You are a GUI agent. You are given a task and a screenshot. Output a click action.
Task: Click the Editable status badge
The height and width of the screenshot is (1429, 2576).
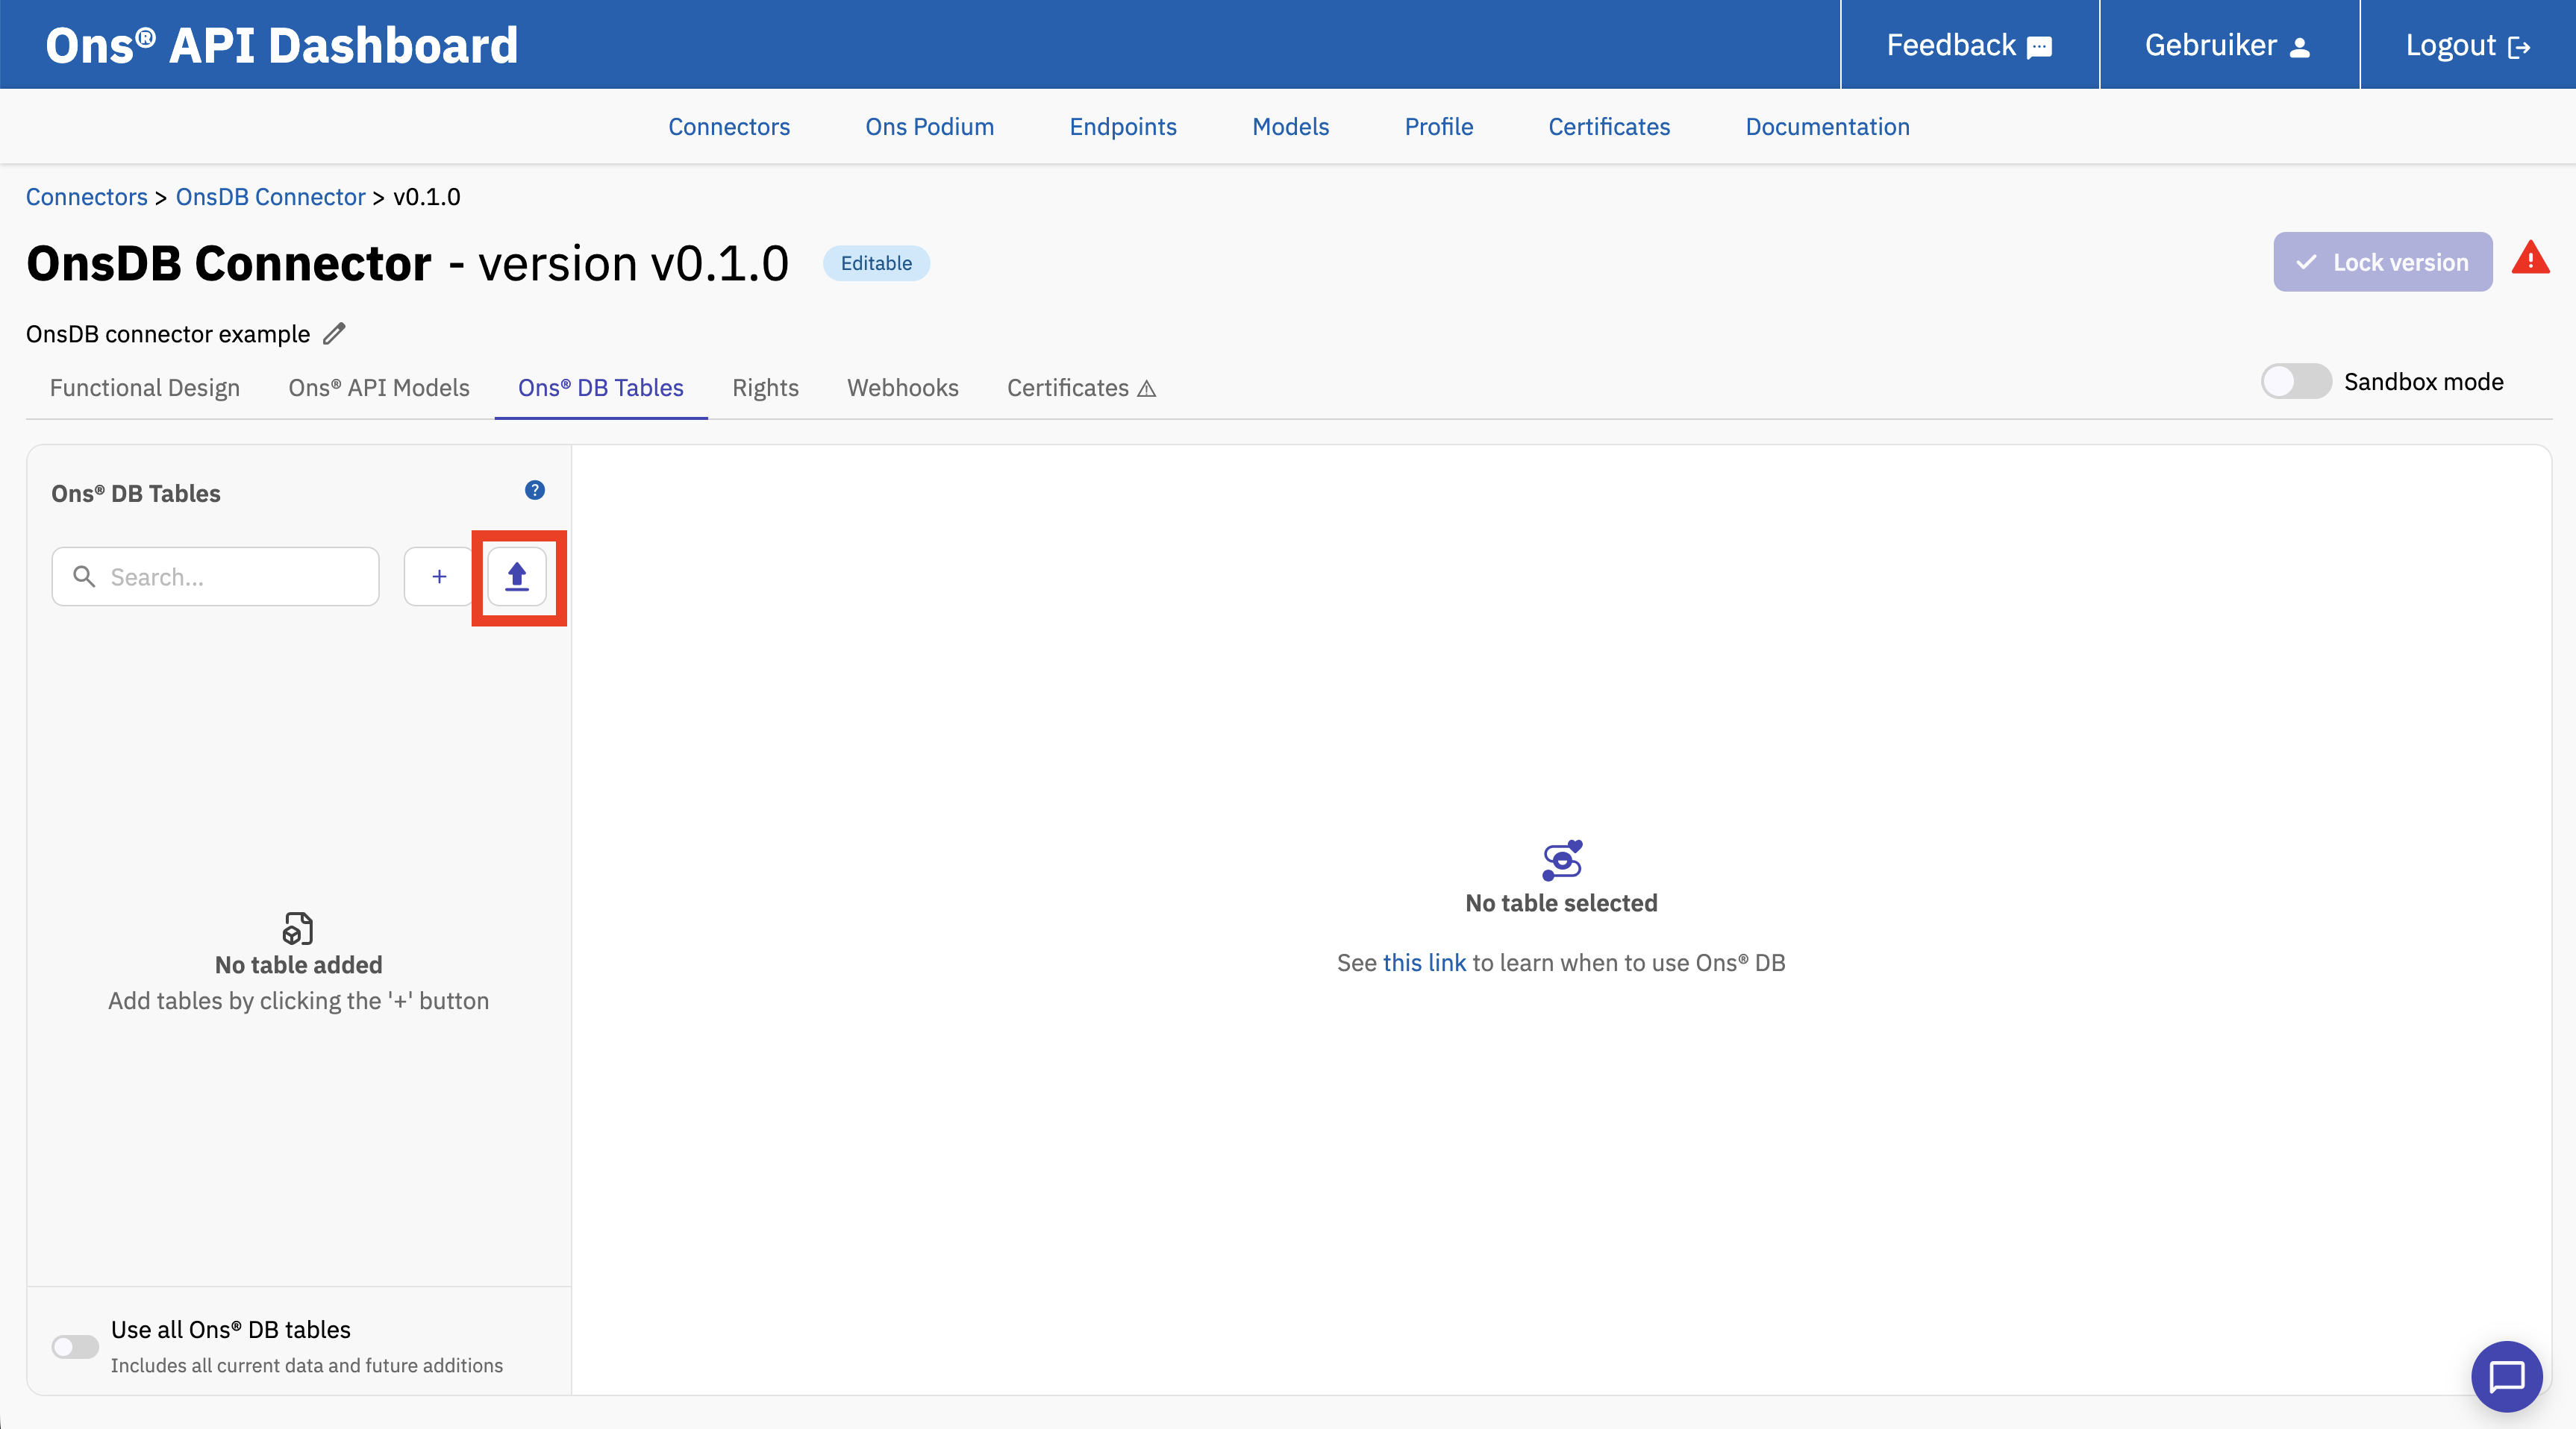(876, 263)
